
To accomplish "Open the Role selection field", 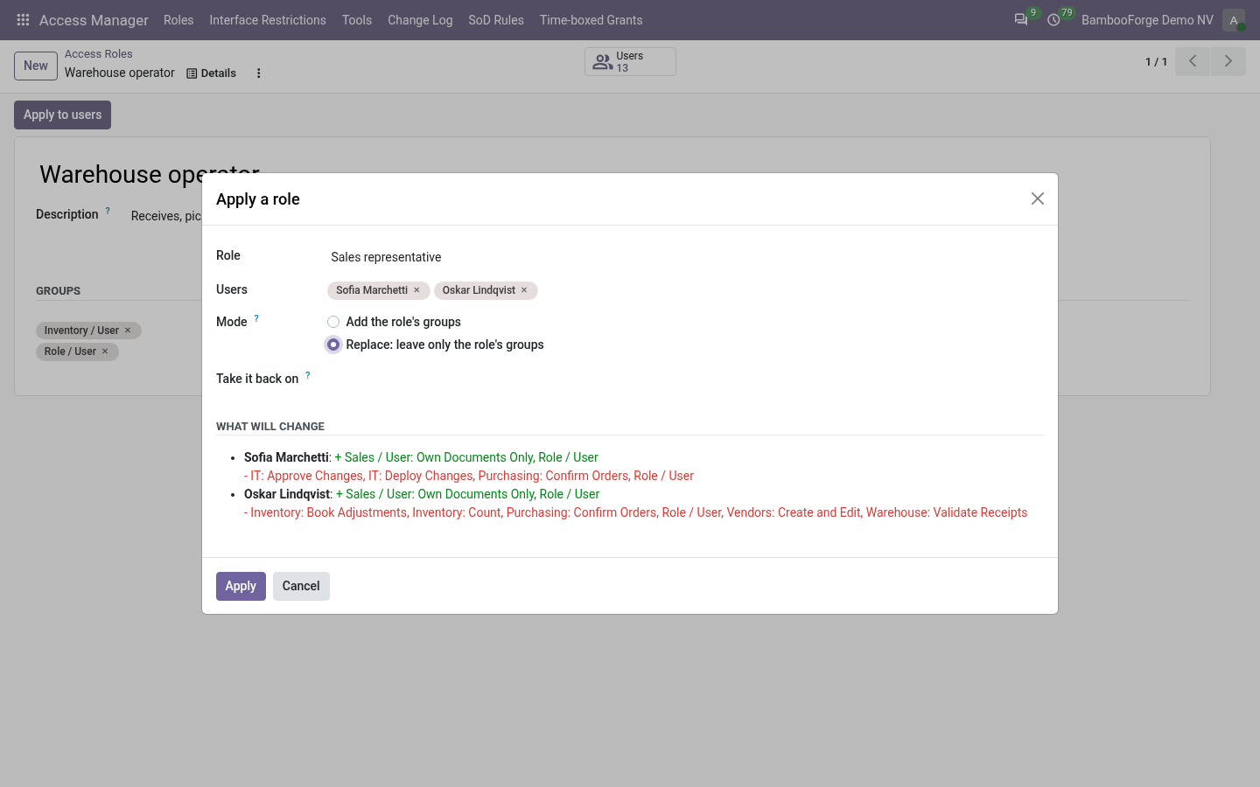I will 685,257.
